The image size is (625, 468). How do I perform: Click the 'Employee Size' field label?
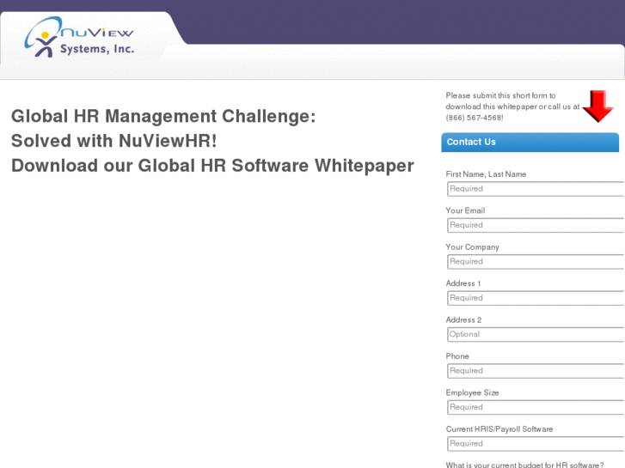[x=472, y=392]
